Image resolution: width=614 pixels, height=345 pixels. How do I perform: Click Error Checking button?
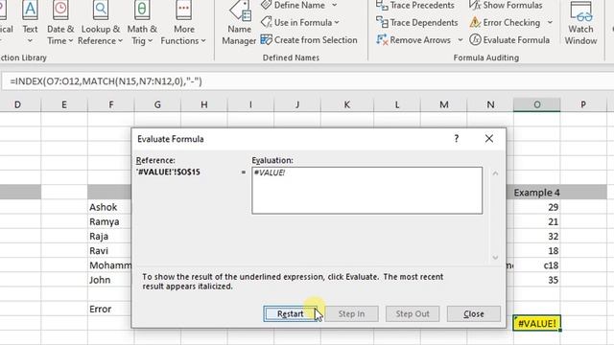(x=506, y=22)
